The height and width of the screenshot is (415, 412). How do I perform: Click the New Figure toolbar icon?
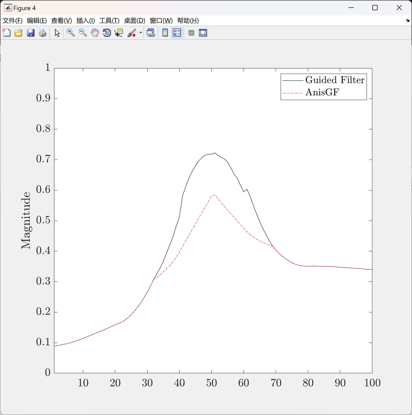6,33
